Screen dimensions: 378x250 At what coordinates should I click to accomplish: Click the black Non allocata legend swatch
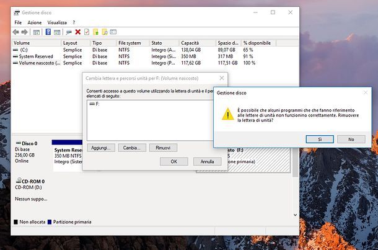point(16,222)
